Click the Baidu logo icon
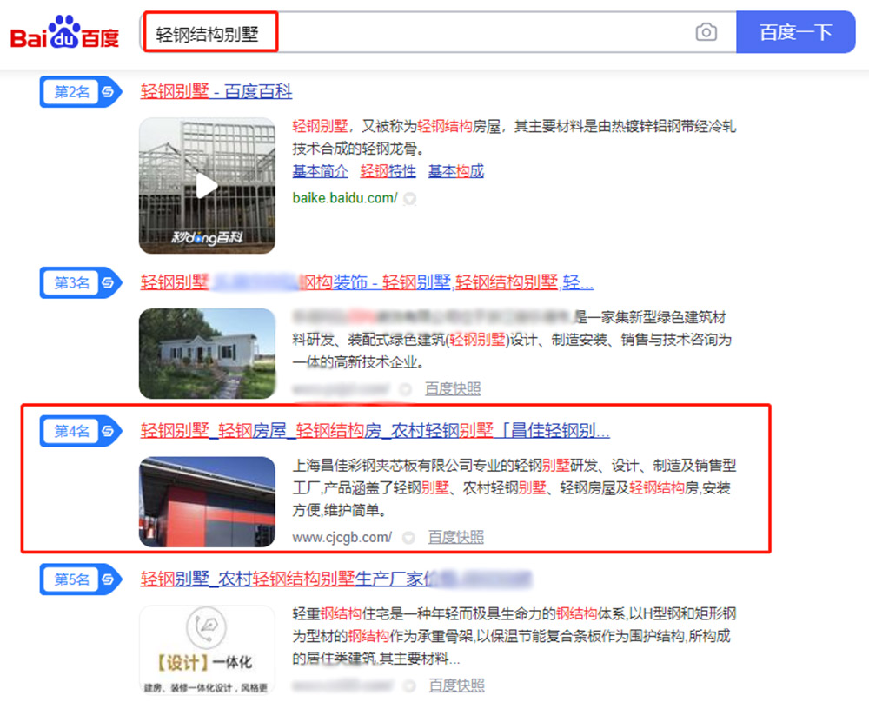Viewport: 869px width, 702px height. (x=63, y=30)
